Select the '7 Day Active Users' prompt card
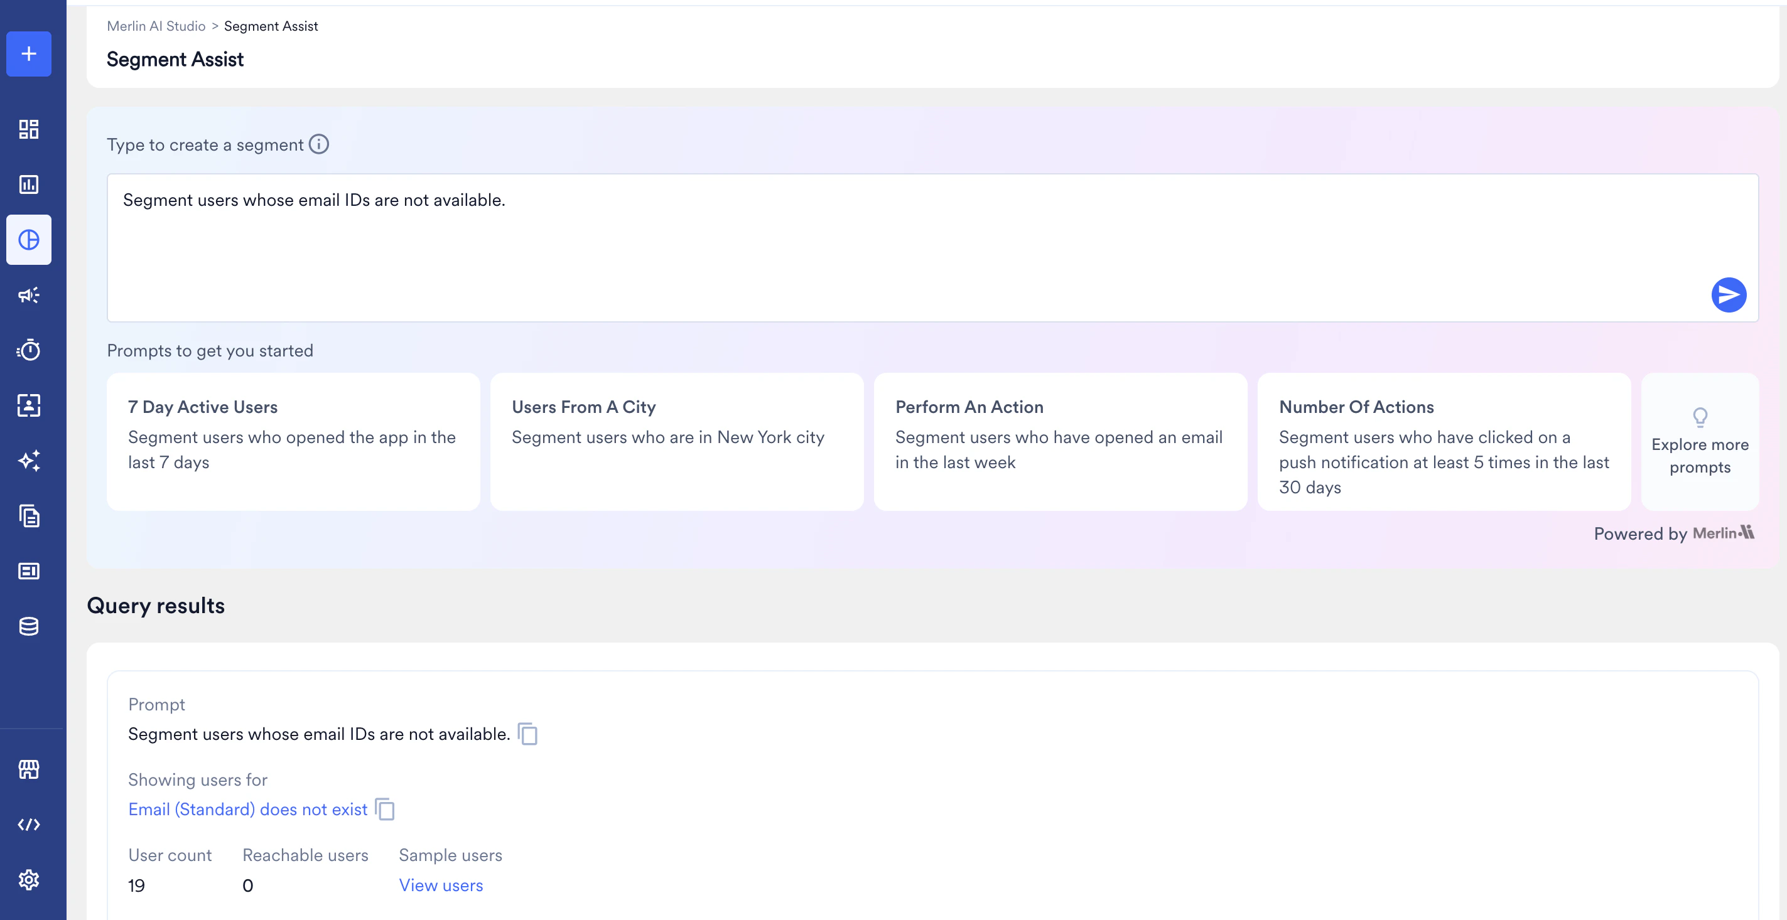This screenshot has width=1787, height=920. [293, 442]
